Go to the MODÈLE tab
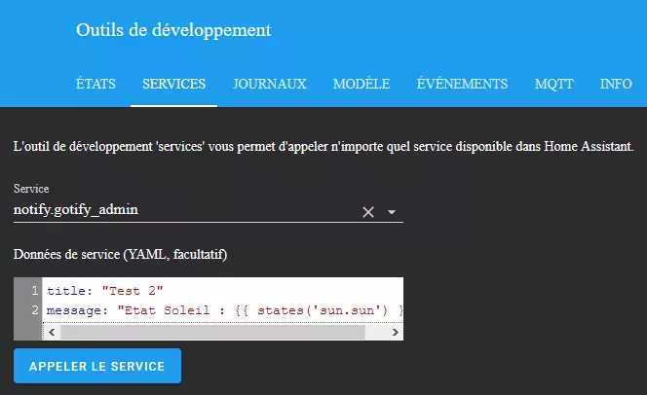Image resolution: width=647 pixels, height=395 pixels. point(362,84)
